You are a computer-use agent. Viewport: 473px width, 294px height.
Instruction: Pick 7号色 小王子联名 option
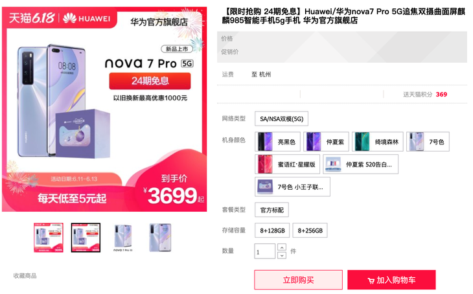click(x=292, y=187)
